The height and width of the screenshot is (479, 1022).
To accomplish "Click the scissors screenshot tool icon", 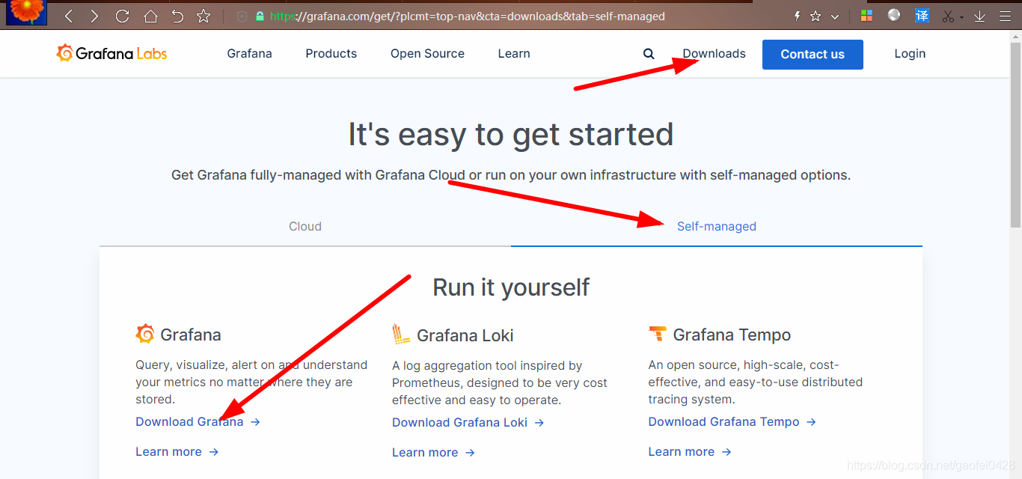I will [x=949, y=16].
